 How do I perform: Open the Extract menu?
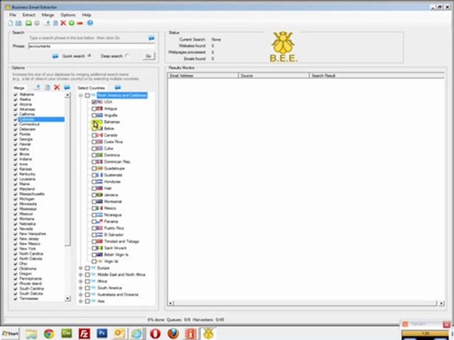(29, 15)
